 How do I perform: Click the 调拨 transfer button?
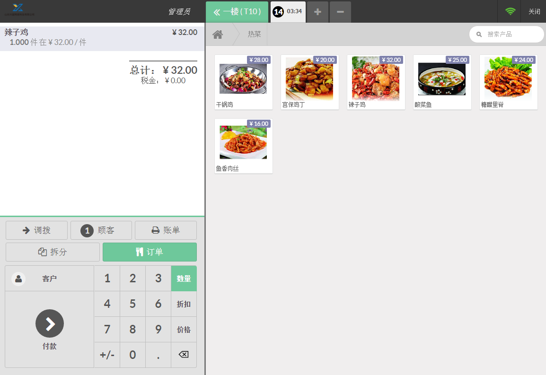tap(36, 230)
